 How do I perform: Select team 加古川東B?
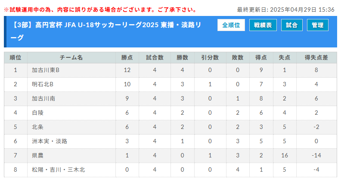tap(46, 70)
